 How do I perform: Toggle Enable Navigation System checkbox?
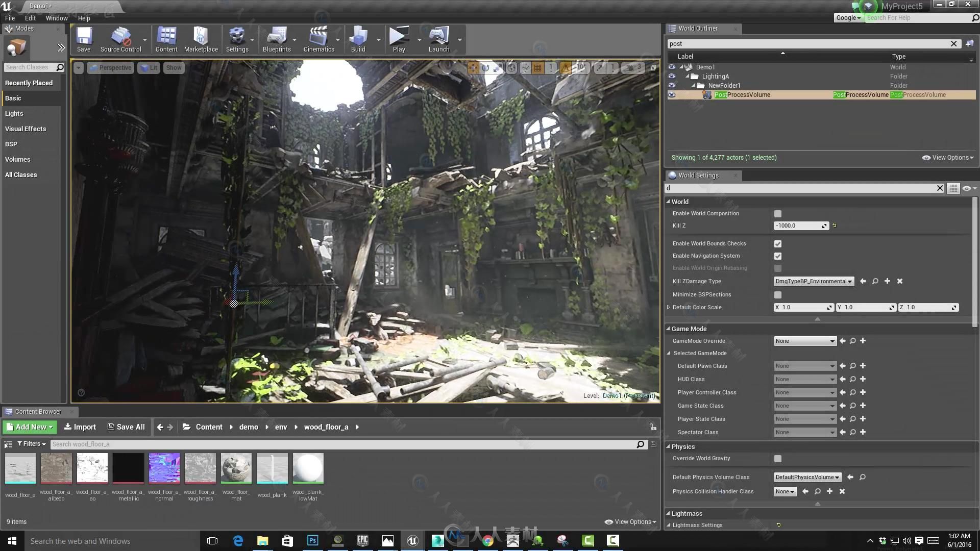click(777, 256)
